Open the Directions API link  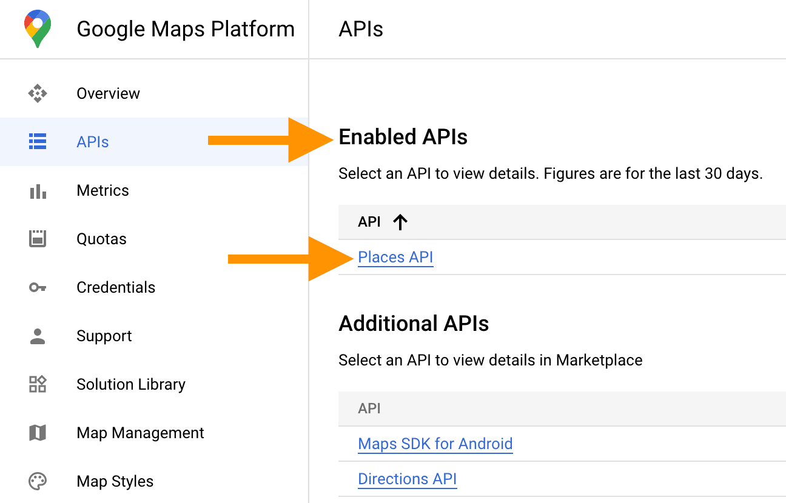(x=407, y=479)
